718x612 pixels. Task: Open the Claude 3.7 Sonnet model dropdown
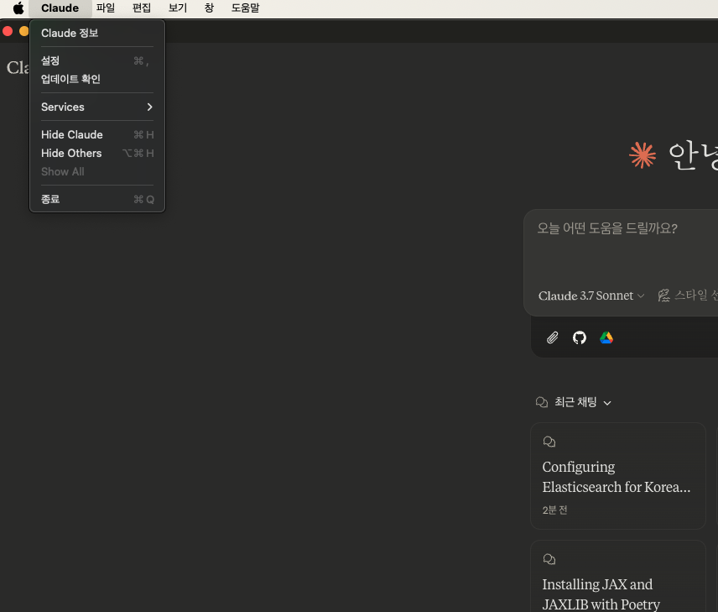[x=591, y=296]
